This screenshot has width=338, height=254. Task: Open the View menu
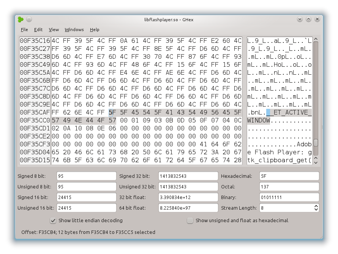pyautogui.click(x=54, y=30)
